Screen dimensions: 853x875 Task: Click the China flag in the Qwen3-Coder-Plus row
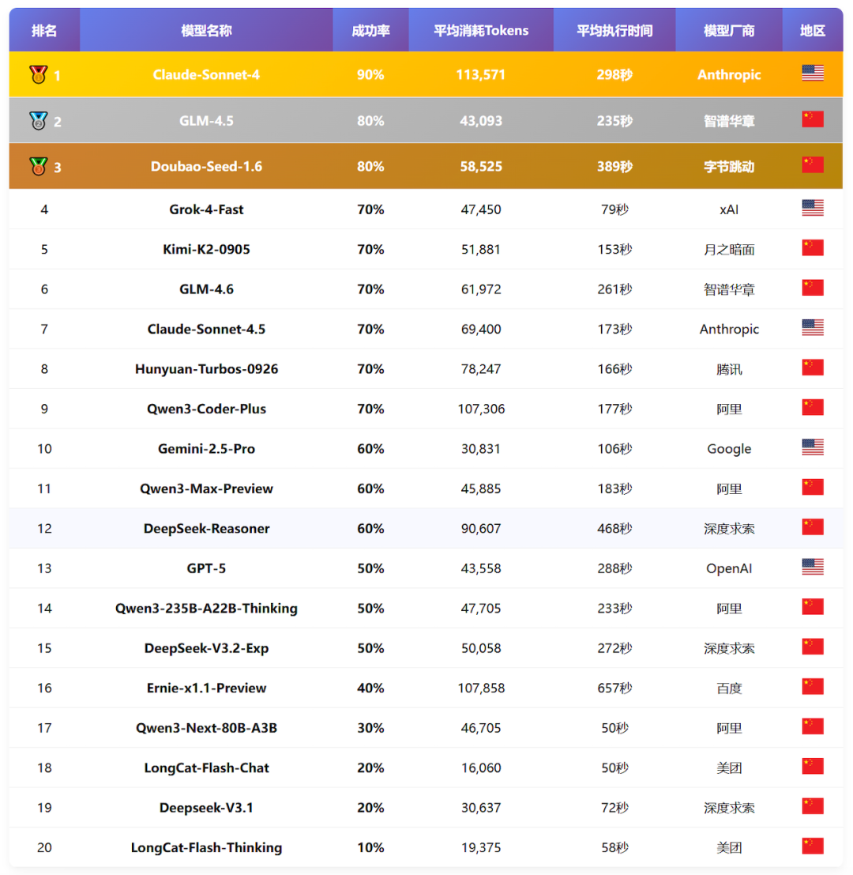(x=812, y=407)
